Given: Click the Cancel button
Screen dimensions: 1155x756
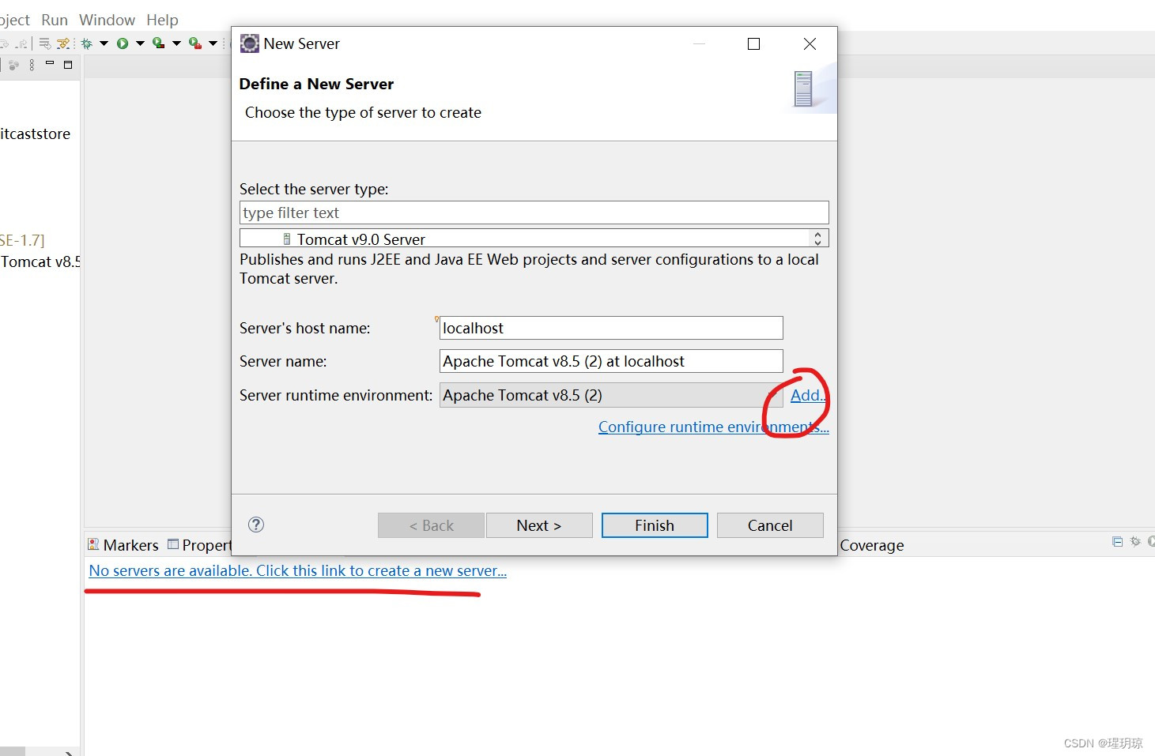Looking at the screenshot, I should [x=770, y=525].
